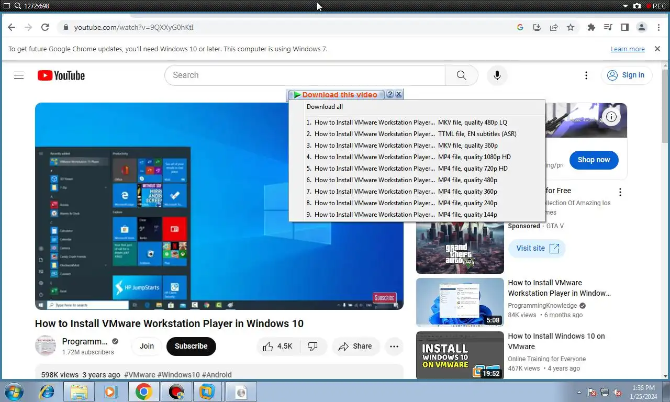Click the Sign in button

pos(626,75)
